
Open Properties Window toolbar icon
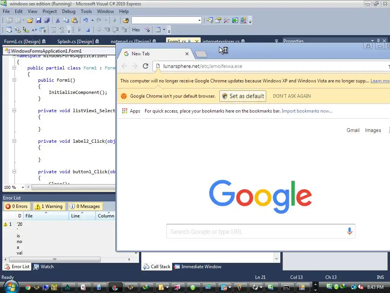click(x=218, y=21)
